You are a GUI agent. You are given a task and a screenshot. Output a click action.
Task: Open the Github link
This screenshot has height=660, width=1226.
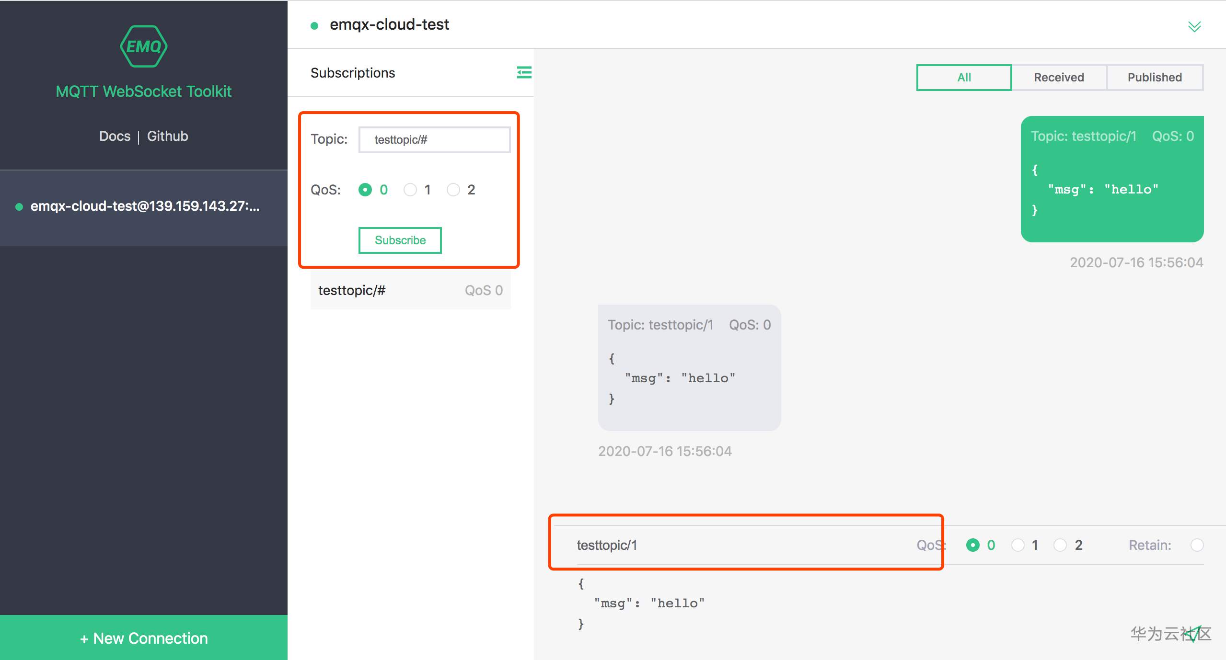tap(167, 136)
